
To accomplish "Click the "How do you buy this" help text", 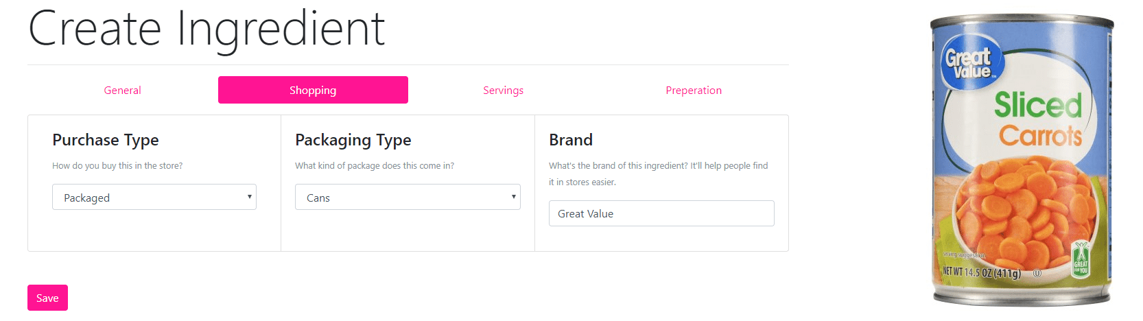I will click(x=117, y=166).
